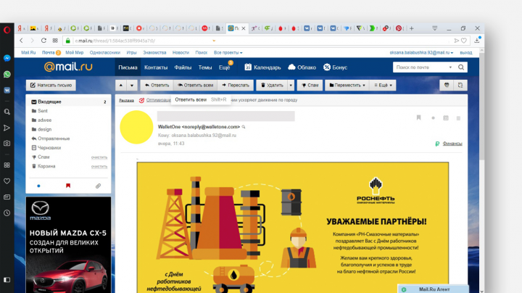Open Messenger in Opera sidebar
This screenshot has height=293, width=522.
coord(7,58)
